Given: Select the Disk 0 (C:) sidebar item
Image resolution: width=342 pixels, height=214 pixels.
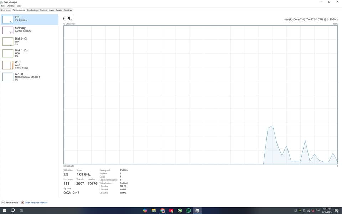Looking at the screenshot, I should pos(30,41).
